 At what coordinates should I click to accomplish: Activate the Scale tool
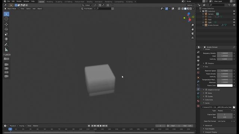point(6,34)
